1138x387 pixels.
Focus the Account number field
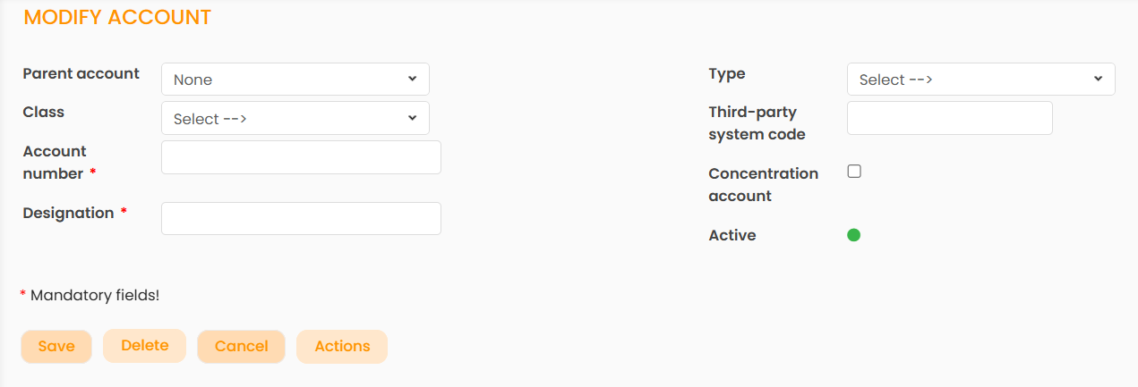[301, 157]
